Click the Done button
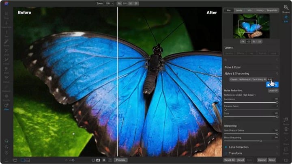 pos(272,160)
